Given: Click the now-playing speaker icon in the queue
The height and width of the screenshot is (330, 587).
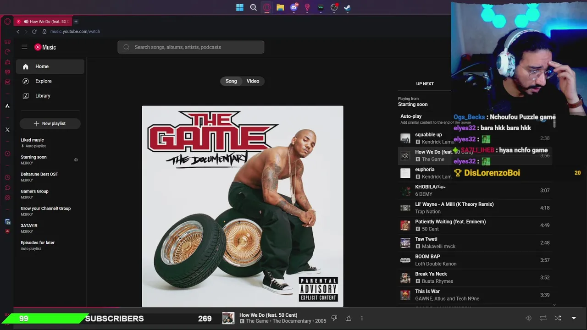Looking at the screenshot, I should (x=405, y=156).
